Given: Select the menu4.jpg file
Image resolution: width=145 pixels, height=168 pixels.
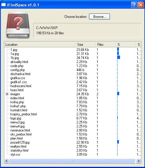Looking at the screenshot, I should [x=18, y=126].
